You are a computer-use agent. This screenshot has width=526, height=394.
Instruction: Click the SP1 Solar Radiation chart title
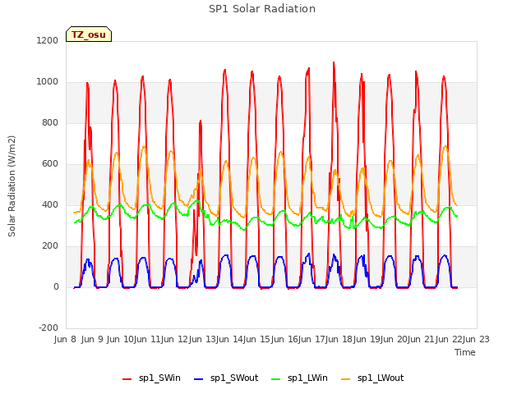pos(262,9)
